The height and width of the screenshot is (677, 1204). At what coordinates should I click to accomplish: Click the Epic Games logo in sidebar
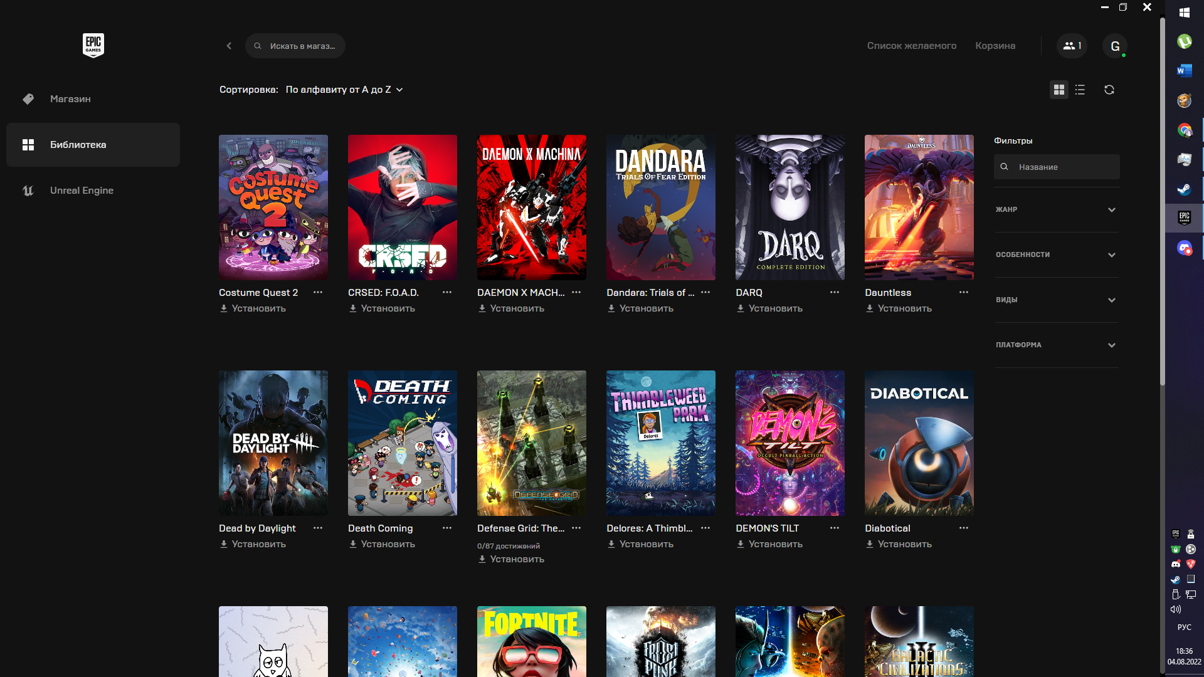93,45
